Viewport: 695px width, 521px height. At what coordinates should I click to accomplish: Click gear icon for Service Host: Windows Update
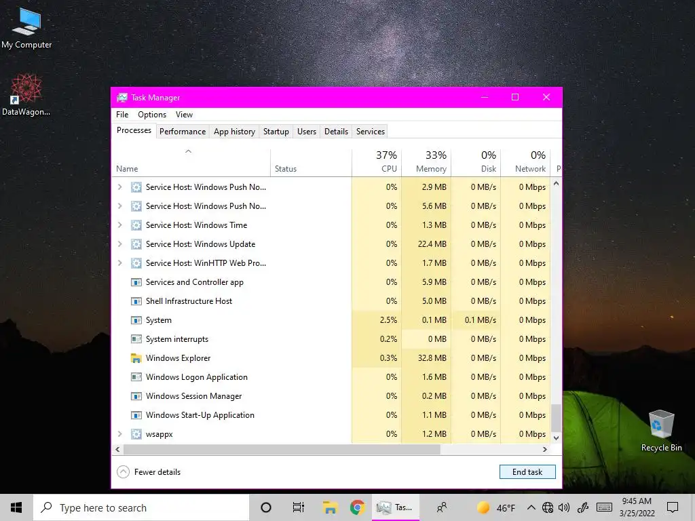point(136,244)
